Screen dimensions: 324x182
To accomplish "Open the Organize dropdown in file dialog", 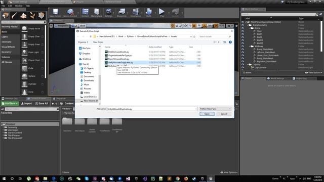I will coord(83,42).
